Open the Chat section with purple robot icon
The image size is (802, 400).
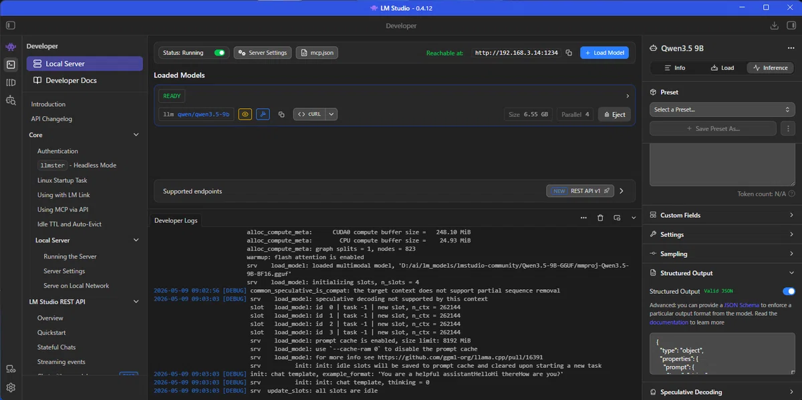tap(10, 47)
